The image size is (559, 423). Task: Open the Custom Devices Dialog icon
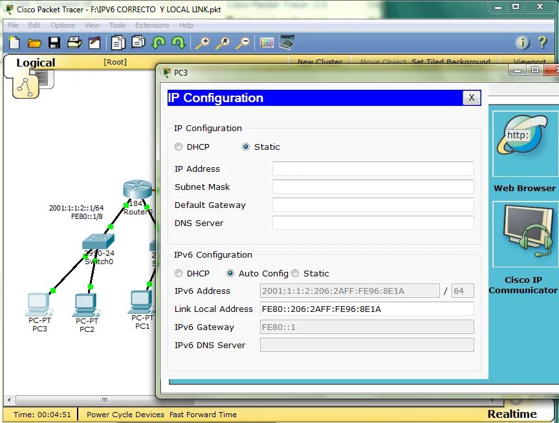(286, 43)
